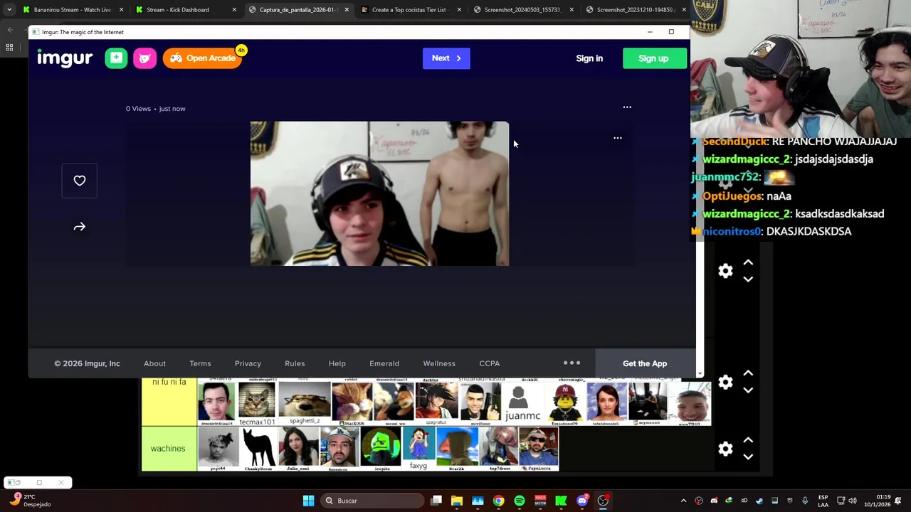Open the Rules footer link
Viewport: 911px width, 512px height.
[295, 363]
